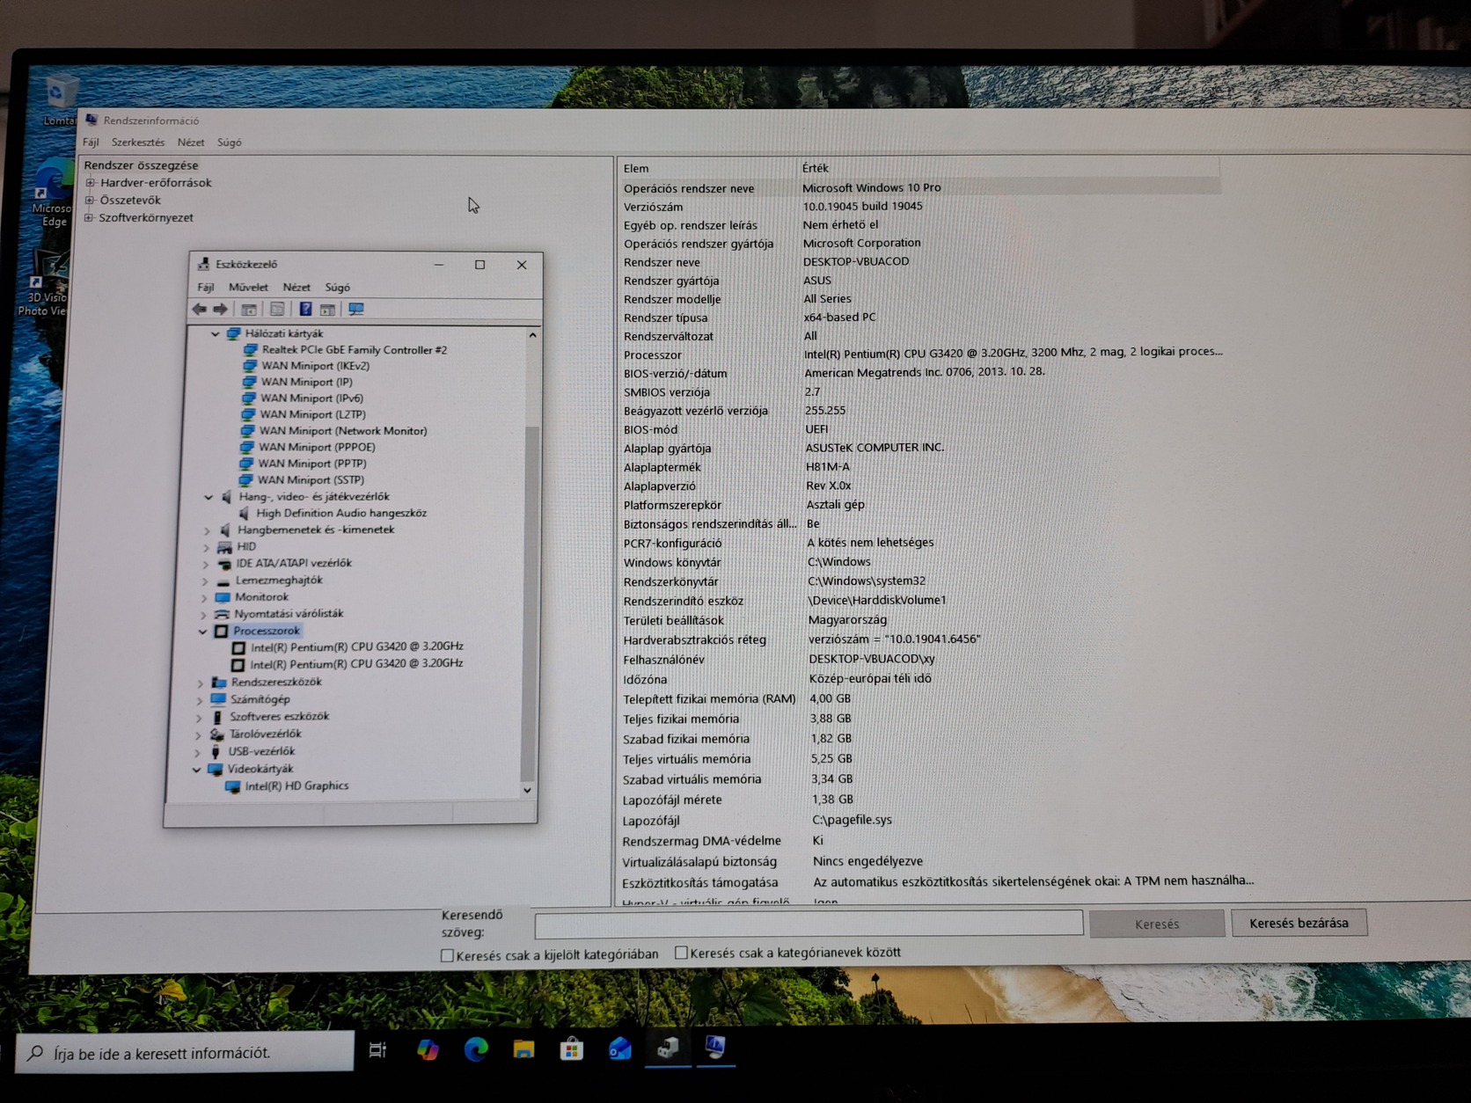Viewport: 1471px width, 1103px height.
Task: Open the Fájl menu in Rendszerinformáció
Action: pyautogui.click(x=91, y=142)
